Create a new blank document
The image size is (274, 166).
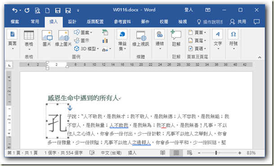(47, 10)
